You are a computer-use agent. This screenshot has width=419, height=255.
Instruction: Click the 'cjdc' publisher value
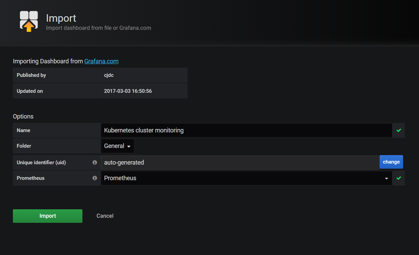pos(109,75)
